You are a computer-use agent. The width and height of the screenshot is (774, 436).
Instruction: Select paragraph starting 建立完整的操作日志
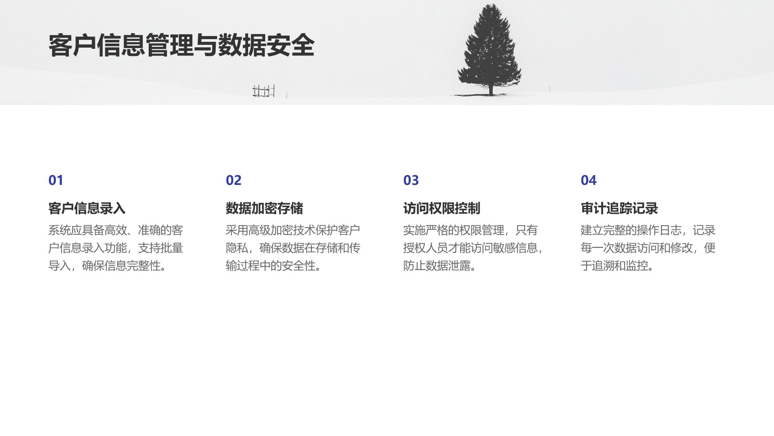tap(648, 248)
